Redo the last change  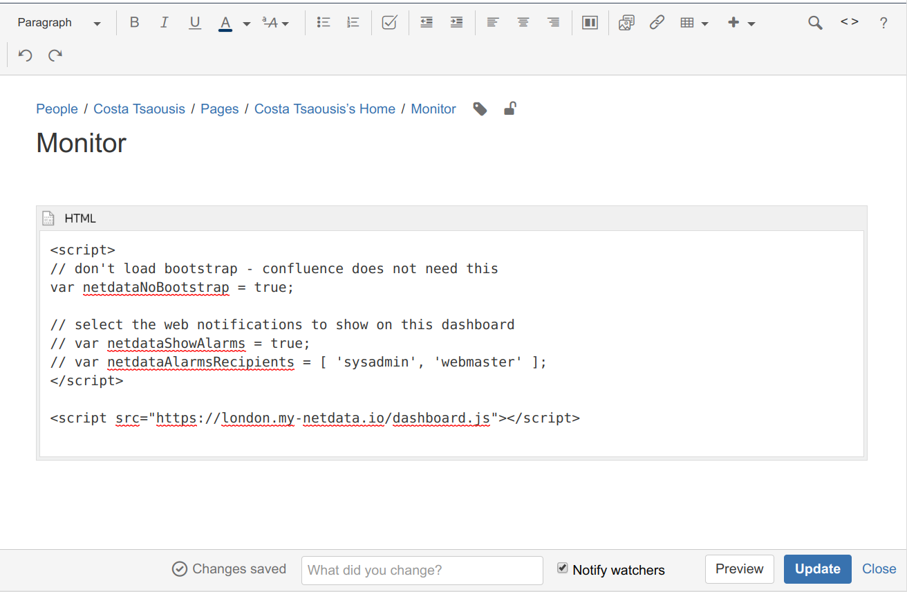pyautogui.click(x=55, y=55)
